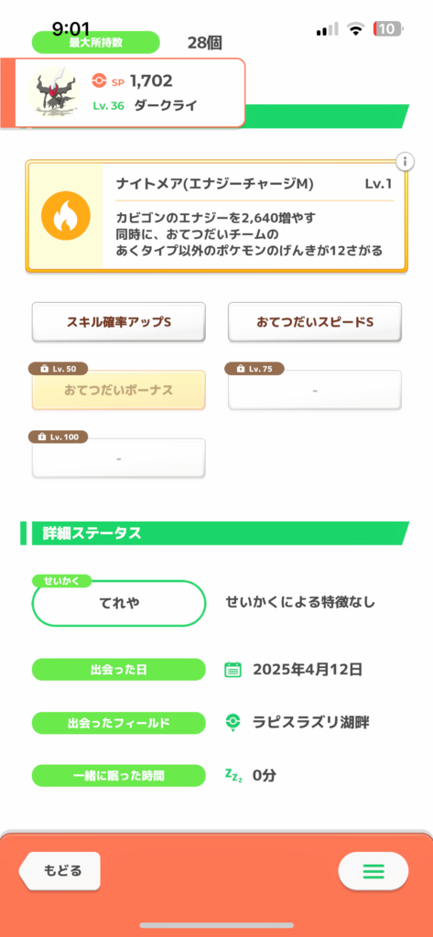Tap the ナイトメア main skill title
Image resolution: width=433 pixels, height=937 pixels.
click(x=215, y=184)
